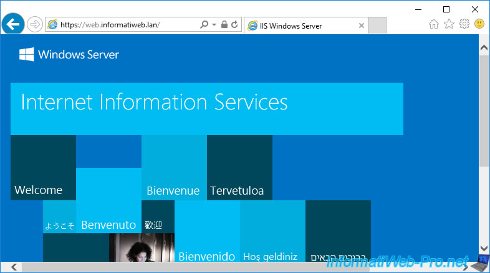This screenshot has width=490, height=273.
Task: Click the Hoş geldiniz tile
Action: (x=273, y=231)
